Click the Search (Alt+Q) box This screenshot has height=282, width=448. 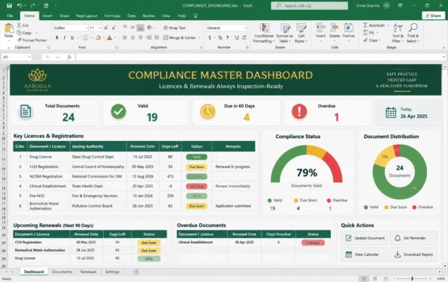[309, 6]
